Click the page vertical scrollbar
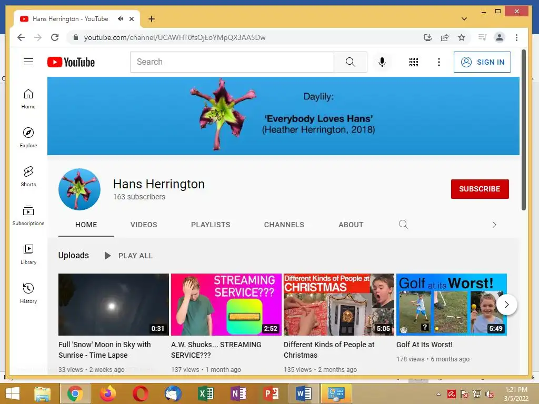 (x=524, y=130)
